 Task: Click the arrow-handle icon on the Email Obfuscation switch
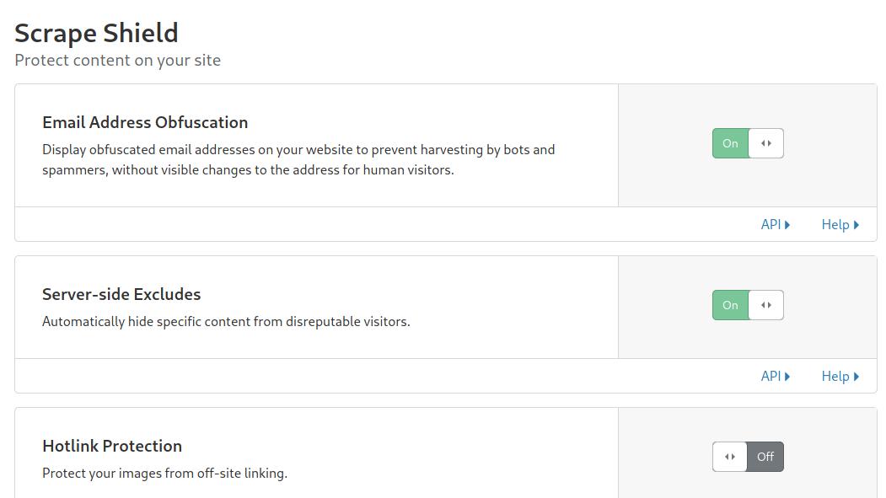[766, 143]
